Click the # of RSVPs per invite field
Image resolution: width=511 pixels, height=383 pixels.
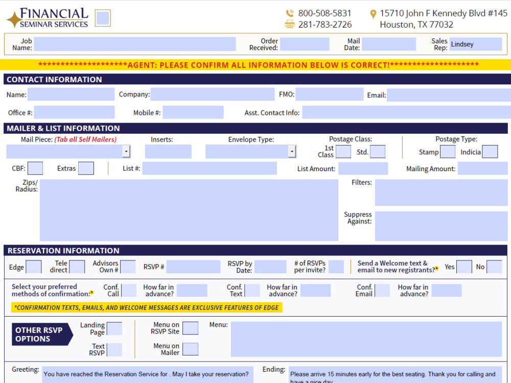[x=336, y=267]
